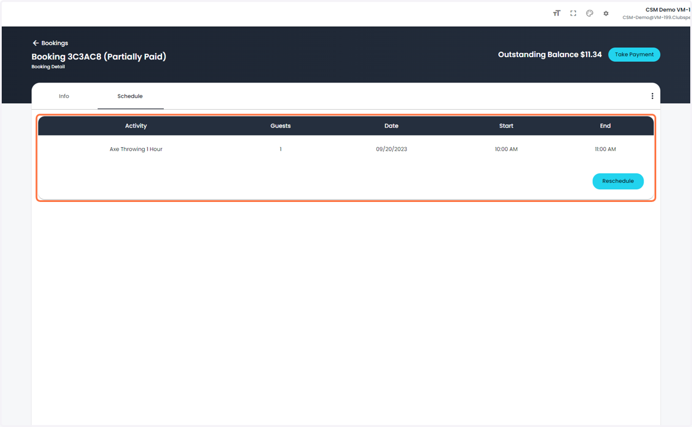Click the Take Payment button
The width and height of the screenshot is (692, 427).
click(x=634, y=55)
